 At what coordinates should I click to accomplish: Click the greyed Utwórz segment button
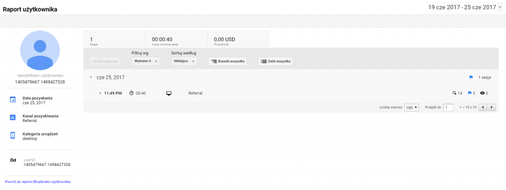(106, 61)
